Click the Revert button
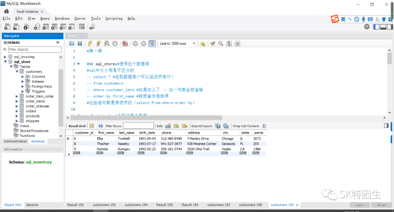This screenshot has height=212, width=394. [x=382, y=205]
